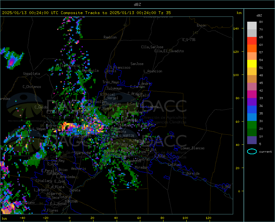Screen dimensions: 275x222
Task: Click the Tres_Mayo label
Action: coord(111,82)
